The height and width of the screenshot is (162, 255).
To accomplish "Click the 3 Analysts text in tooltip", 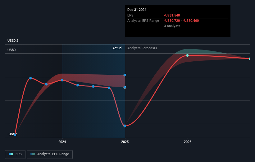I will pos(172,26).
